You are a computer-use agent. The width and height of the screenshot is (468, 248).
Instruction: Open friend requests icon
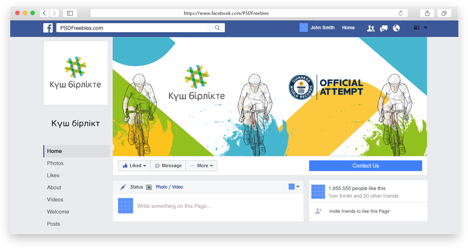coord(371,28)
